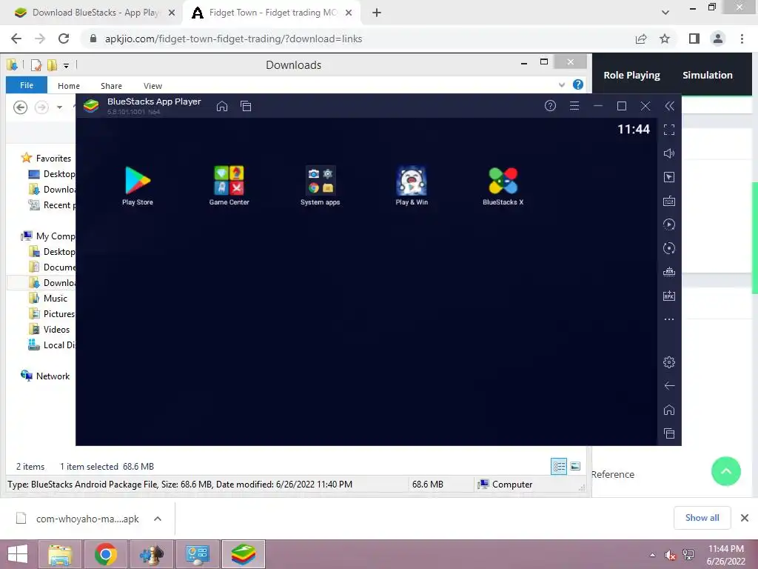This screenshot has width=758, height=569.
Task: Open multi-instance tabs icon in BlueStacks title bar
Action: (x=246, y=106)
